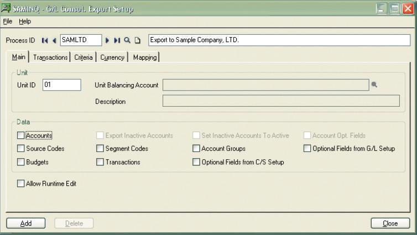This screenshot has height=235, width=417.
Task: Open the Help menu
Action: pos(25,21)
